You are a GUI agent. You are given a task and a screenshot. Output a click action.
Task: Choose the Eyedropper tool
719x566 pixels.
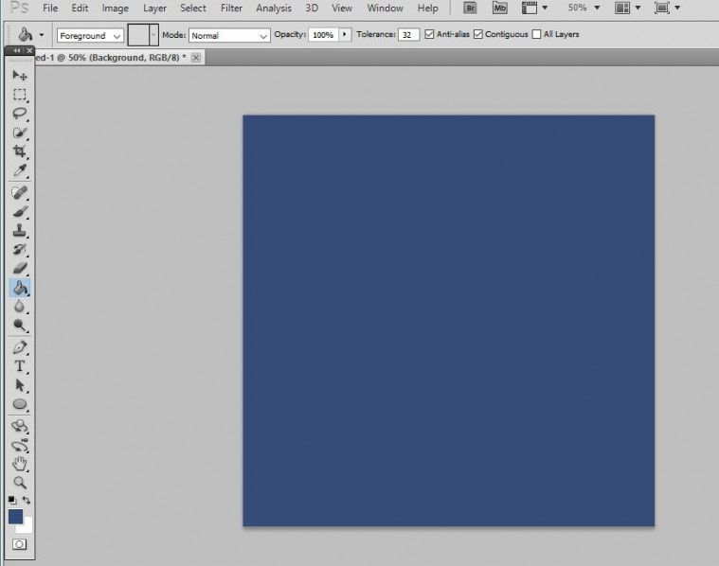coord(20,171)
